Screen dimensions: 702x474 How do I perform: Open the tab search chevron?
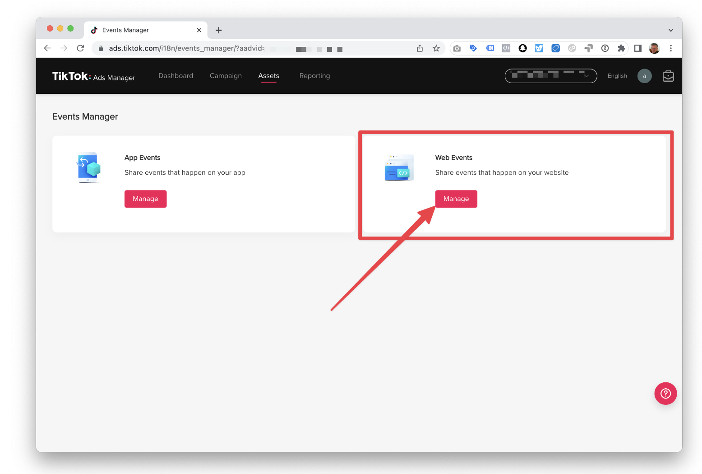tap(671, 30)
